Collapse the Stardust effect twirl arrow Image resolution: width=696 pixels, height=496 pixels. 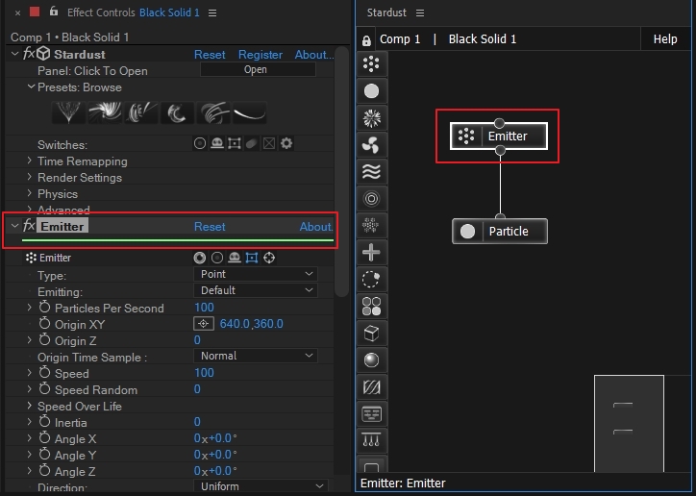click(14, 54)
